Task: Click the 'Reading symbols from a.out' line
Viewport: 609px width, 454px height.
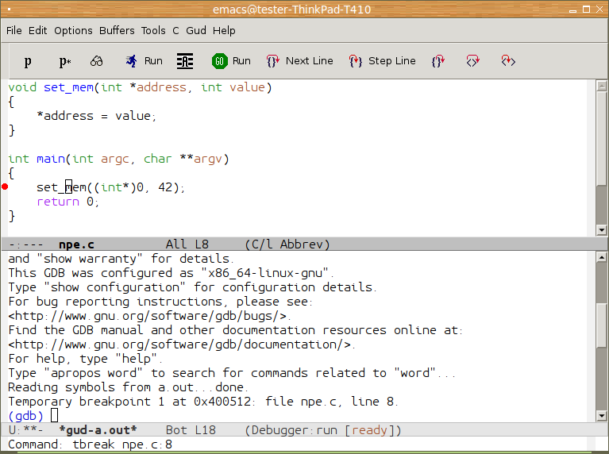Action: click(128, 387)
